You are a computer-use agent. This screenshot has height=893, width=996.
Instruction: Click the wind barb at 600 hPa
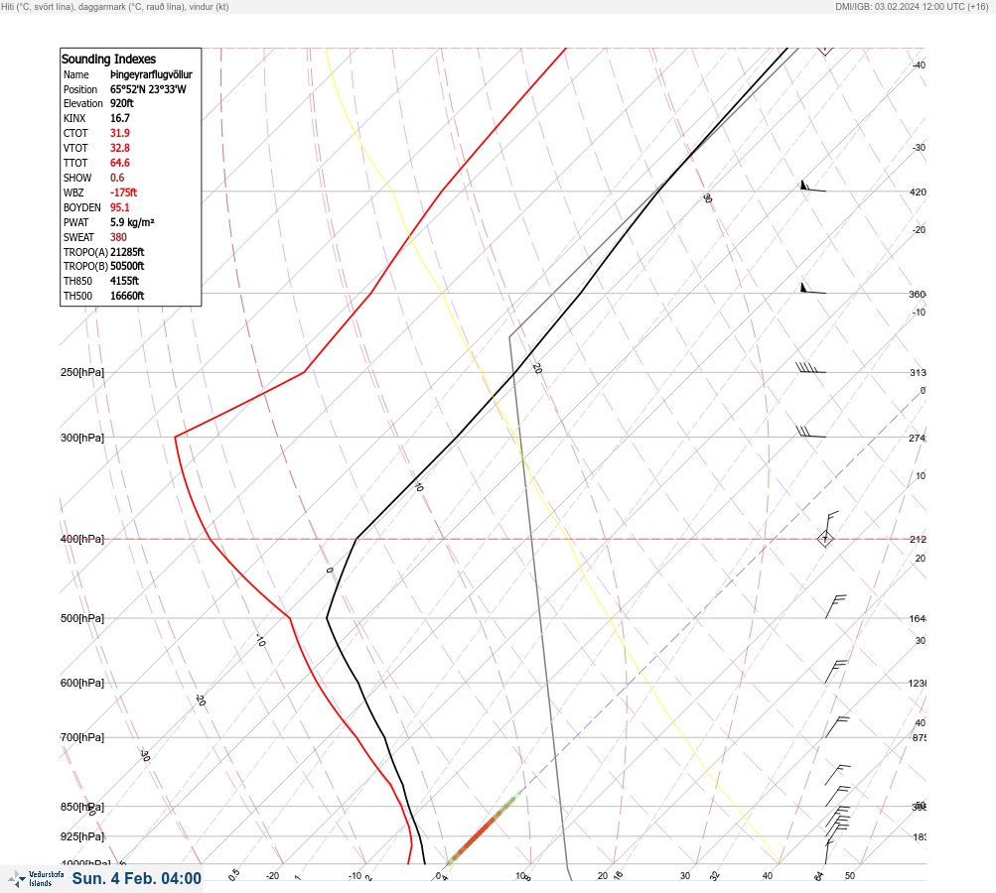pos(836,672)
